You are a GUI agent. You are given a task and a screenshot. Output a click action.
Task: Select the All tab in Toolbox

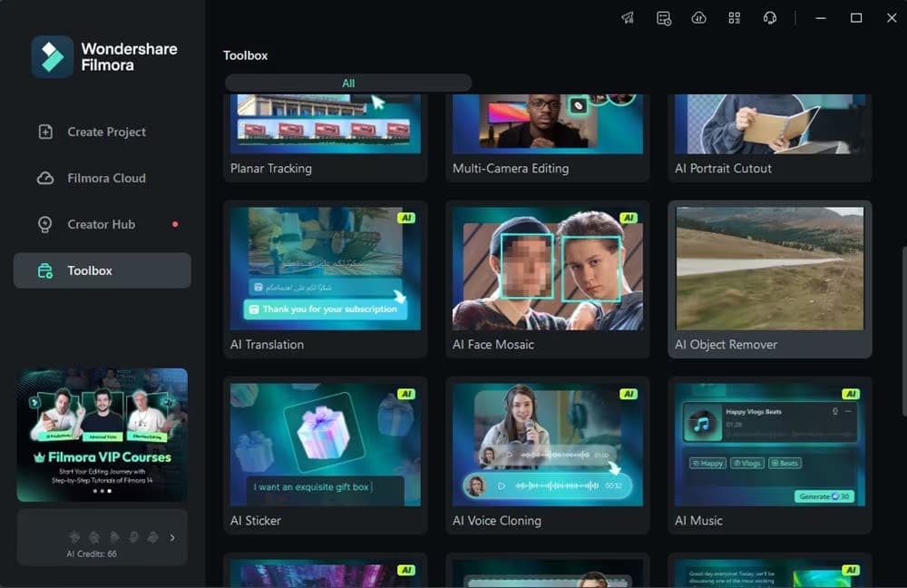[348, 83]
